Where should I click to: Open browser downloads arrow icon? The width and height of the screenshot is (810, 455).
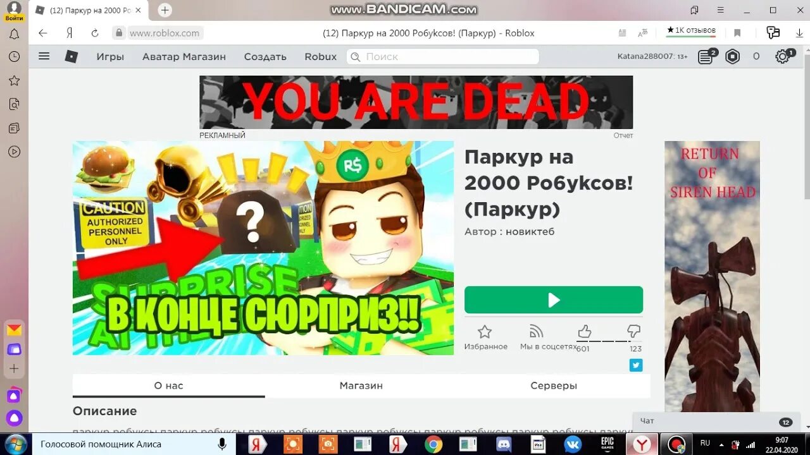[799, 33]
